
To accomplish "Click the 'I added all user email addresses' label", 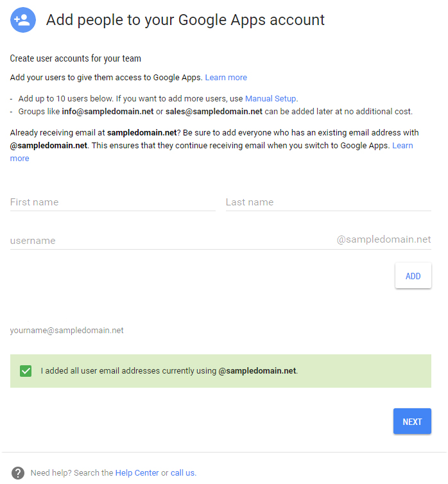I will 169,371.
